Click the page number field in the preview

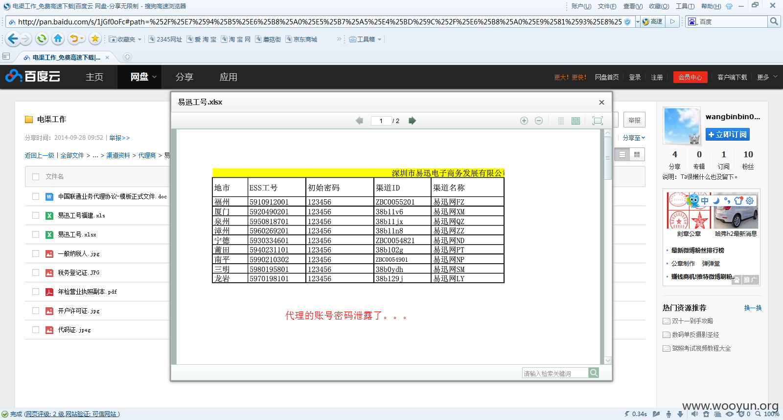(x=381, y=121)
